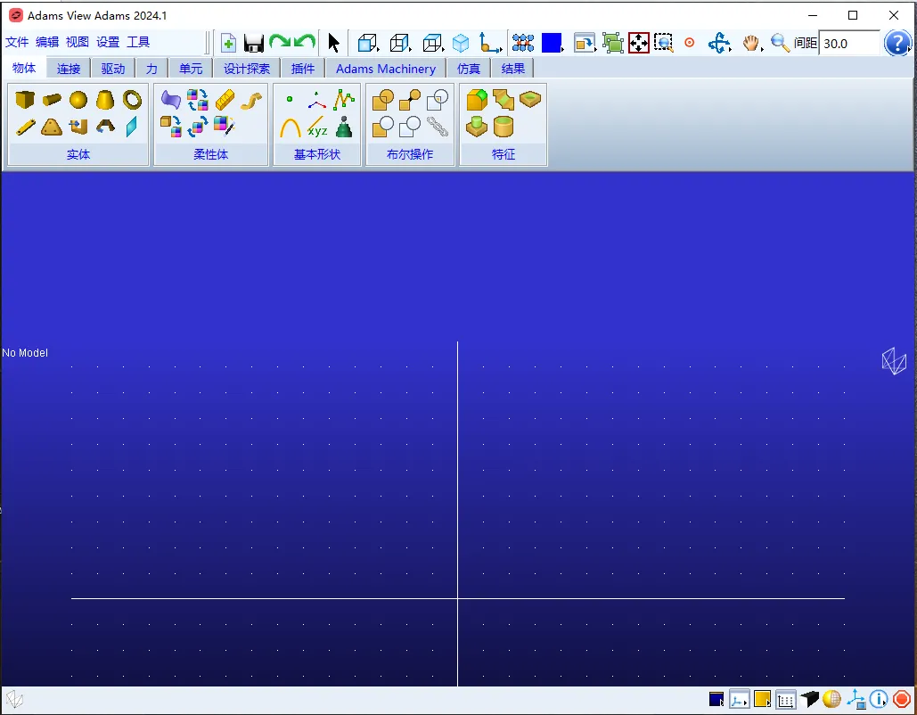Select the Polyline construction tool

(344, 100)
